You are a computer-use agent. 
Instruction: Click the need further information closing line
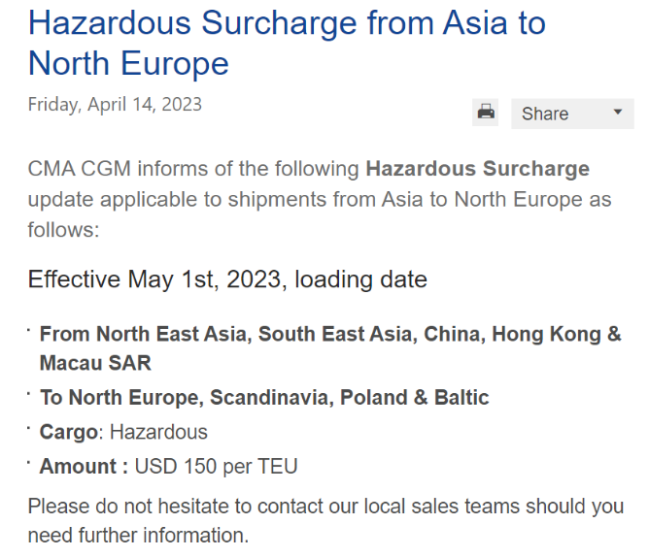(138, 535)
